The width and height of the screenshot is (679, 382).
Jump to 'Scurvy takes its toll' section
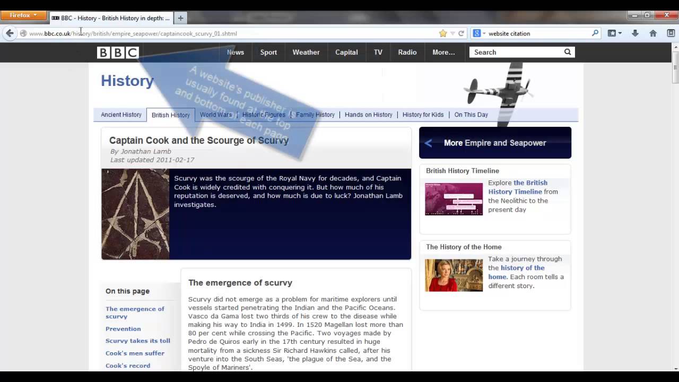pyautogui.click(x=138, y=341)
